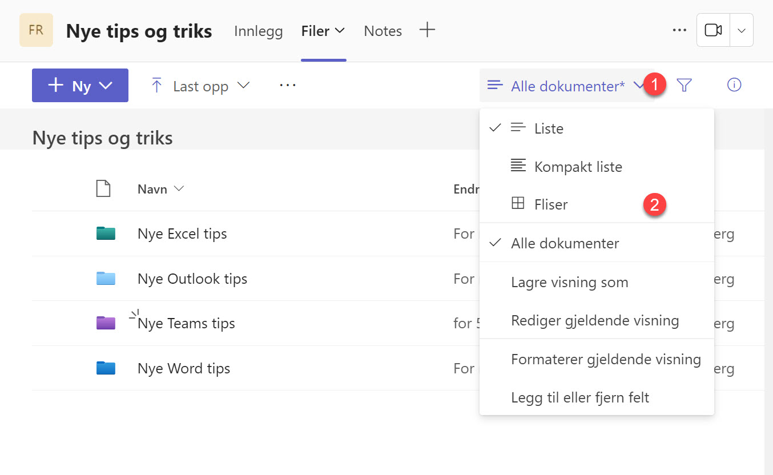Click Legg til eller fjern felt
This screenshot has width=773, height=475.
pyautogui.click(x=597, y=397)
